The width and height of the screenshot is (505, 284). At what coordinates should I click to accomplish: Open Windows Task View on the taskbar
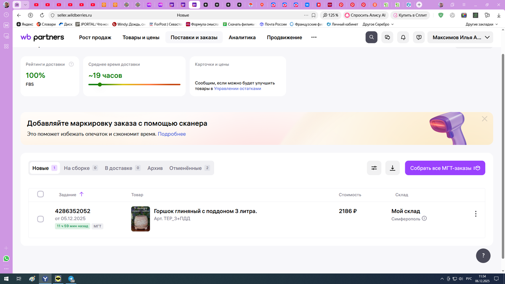click(x=19, y=279)
